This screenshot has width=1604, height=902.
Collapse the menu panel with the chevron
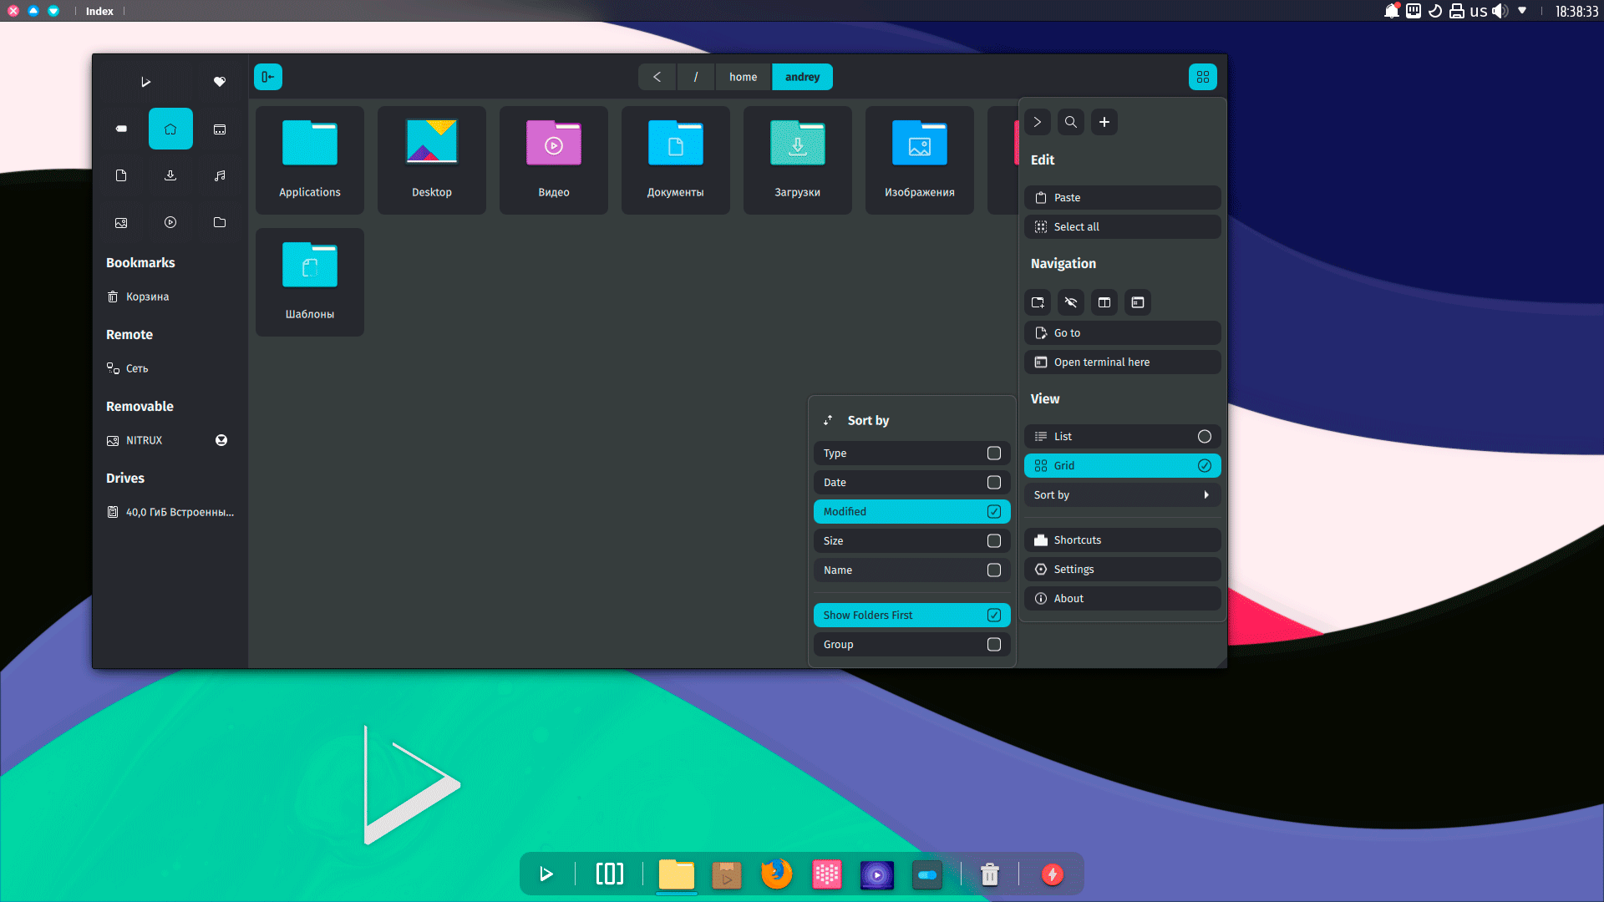(1037, 122)
